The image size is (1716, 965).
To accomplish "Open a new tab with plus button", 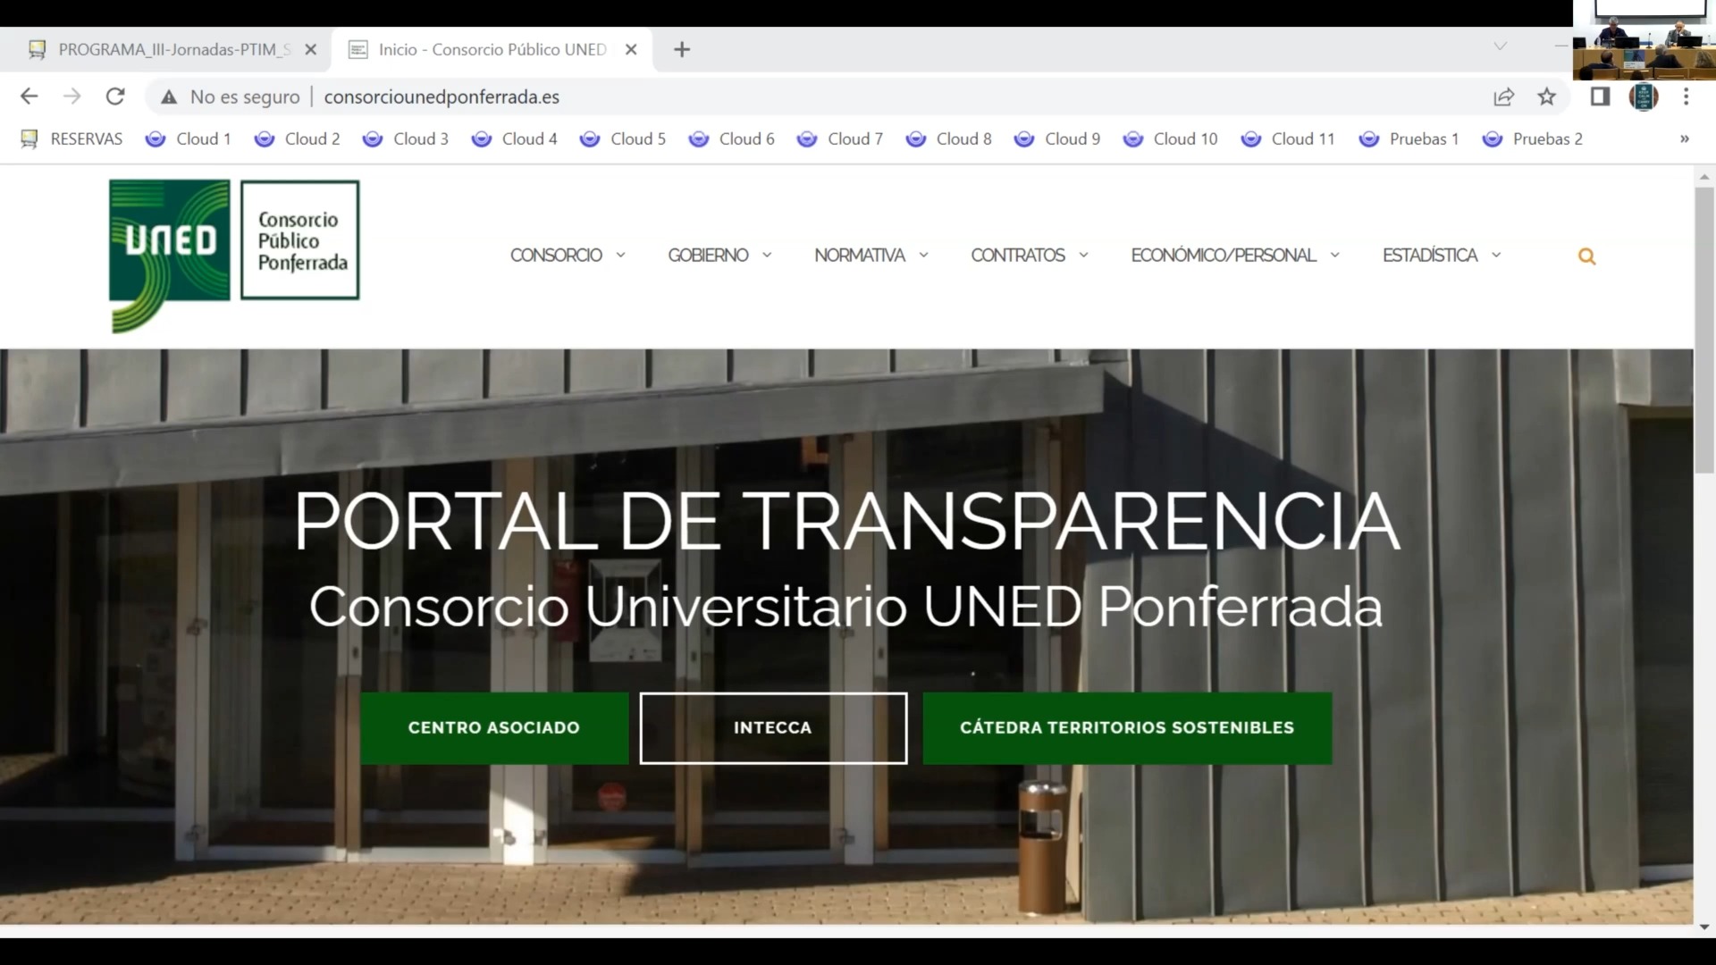I will (682, 49).
